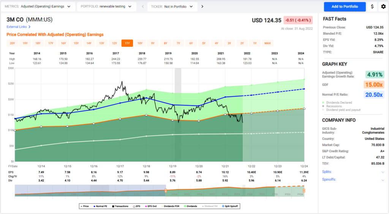Open the settings gear icon

[x=383, y=7]
